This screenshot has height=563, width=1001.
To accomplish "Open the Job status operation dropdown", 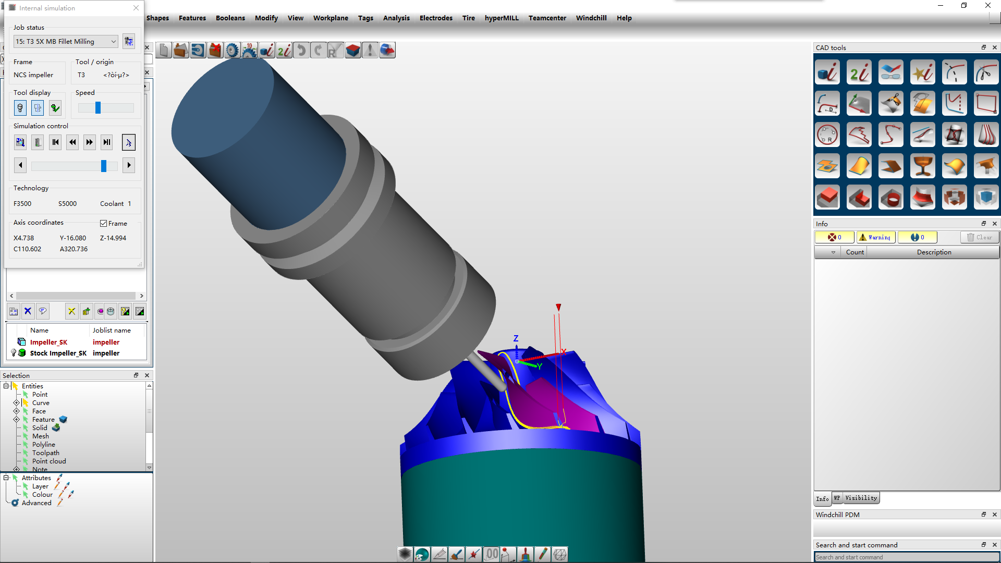I will [x=66, y=41].
